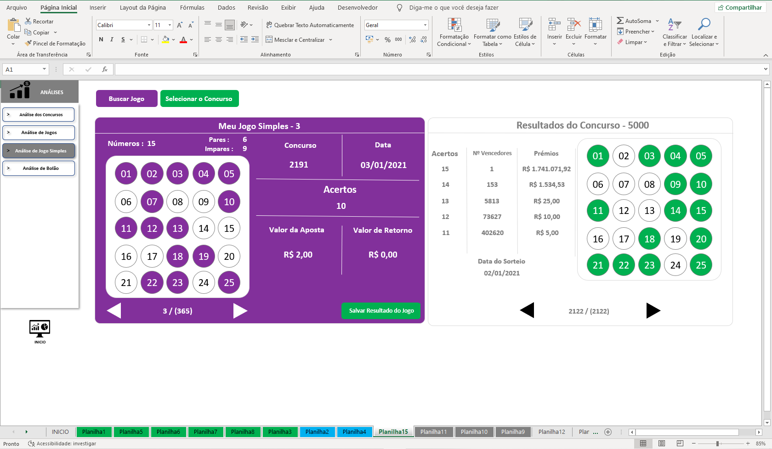Open Classificar e Filtrar
This screenshot has height=449, width=772.
pyautogui.click(x=675, y=32)
